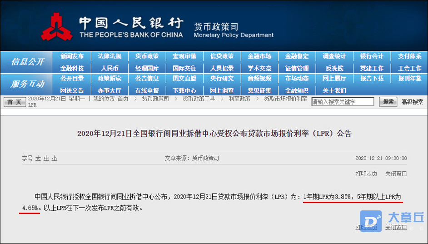The height and width of the screenshot is (244, 428).
Task: Open the 调查统计 navigation item
Action: pos(334,56)
